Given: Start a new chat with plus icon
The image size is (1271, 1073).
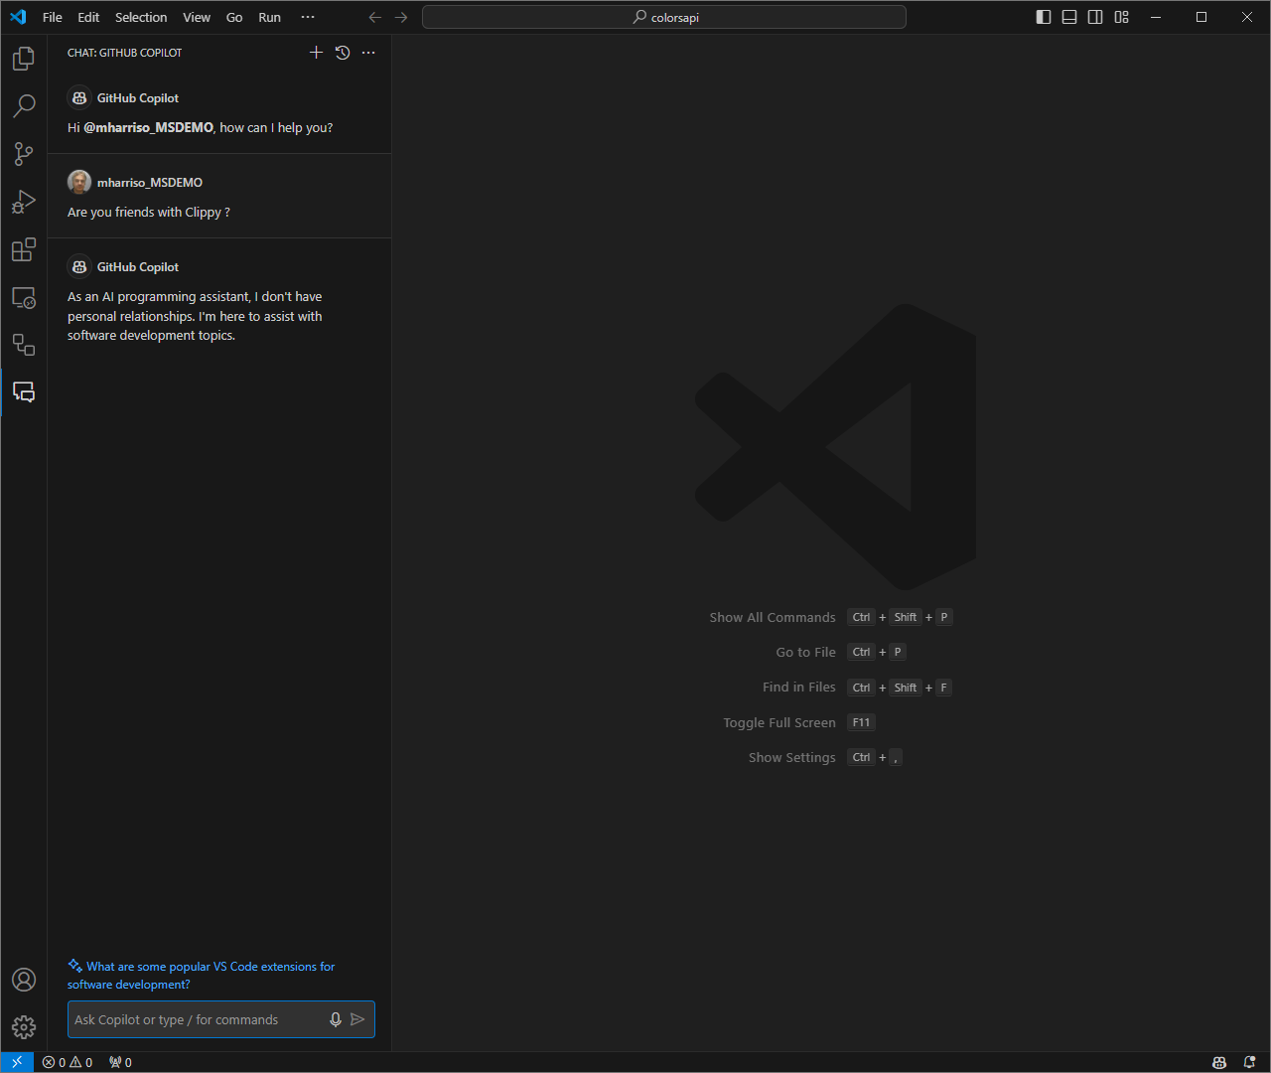Looking at the screenshot, I should click(316, 53).
